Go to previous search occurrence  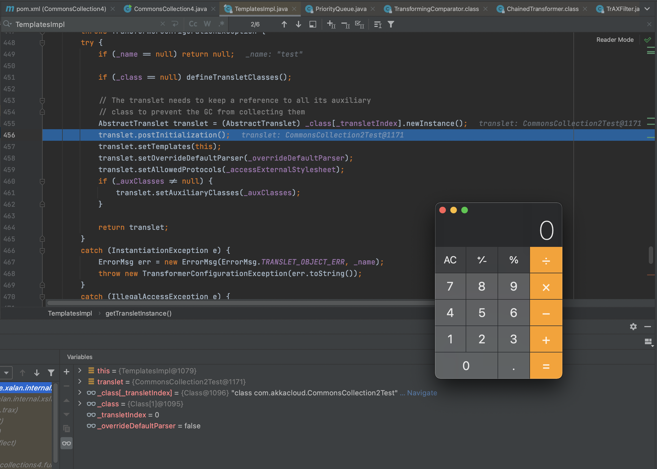284,24
